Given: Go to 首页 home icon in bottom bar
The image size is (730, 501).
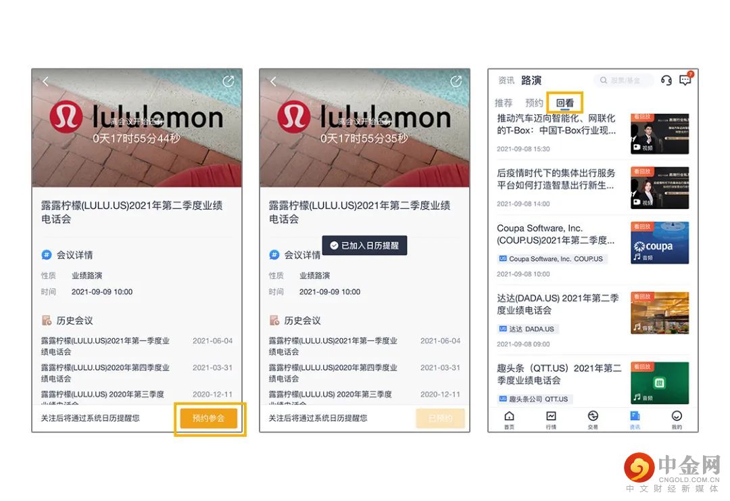Looking at the screenshot, I should pyautogui.click(x=510, y=419).
